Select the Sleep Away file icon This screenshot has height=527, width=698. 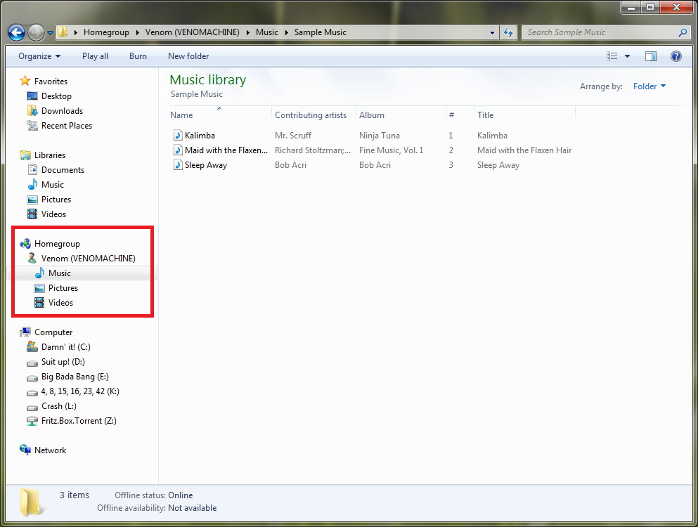click(x=178, y=164)
